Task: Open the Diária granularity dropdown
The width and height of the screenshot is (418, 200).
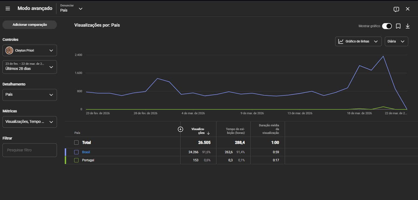Action: click(396, 41)
